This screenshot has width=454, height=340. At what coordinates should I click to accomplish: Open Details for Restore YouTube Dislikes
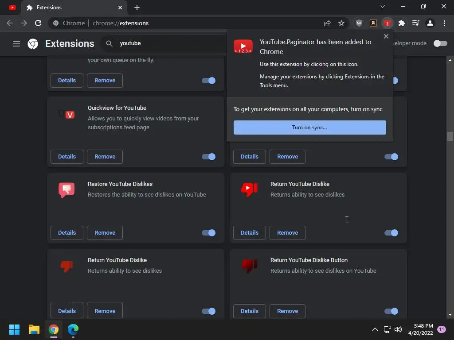[x=67, y=233]
